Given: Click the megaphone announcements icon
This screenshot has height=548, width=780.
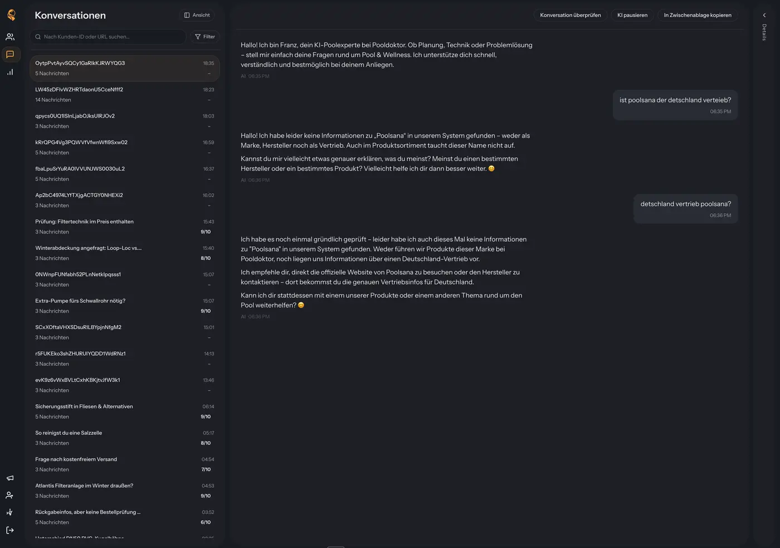Looking at the screenshot, I should [10, 478].
